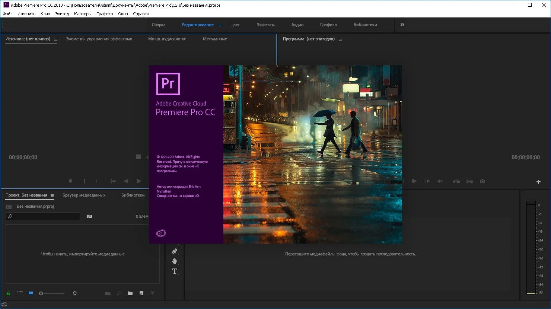This screenshot has width=551, height=309.
Task: Switch to Цвет workspace
Action: [x=235, y=25]
